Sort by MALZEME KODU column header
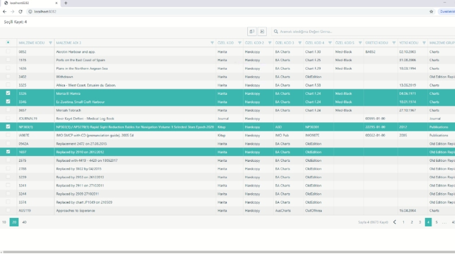This screenshot has width=455, height=255. click(32, 43)
